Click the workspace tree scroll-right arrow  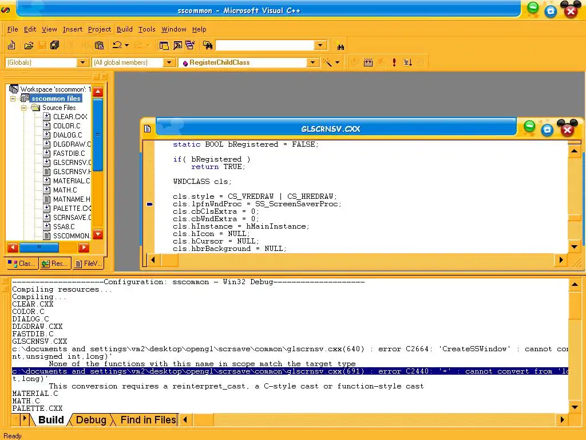[x=84, y=247]
